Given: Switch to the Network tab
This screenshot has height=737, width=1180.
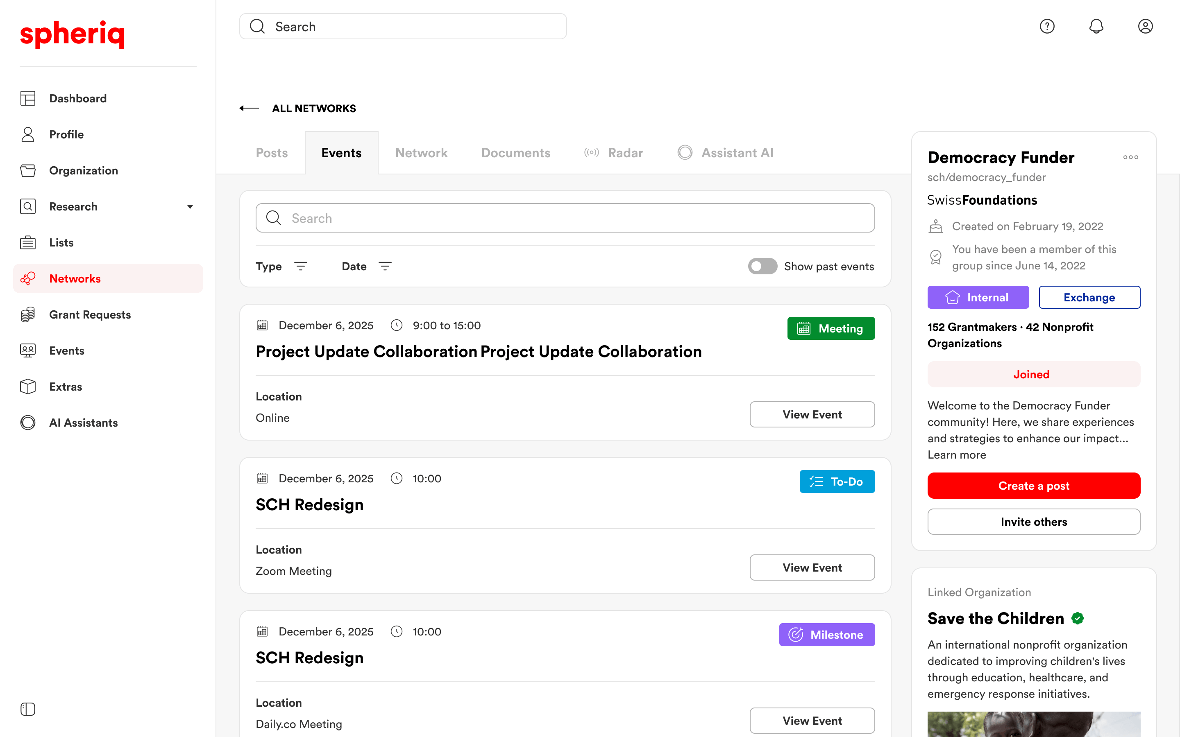Looking at the screenshot, I should [421, 153].
